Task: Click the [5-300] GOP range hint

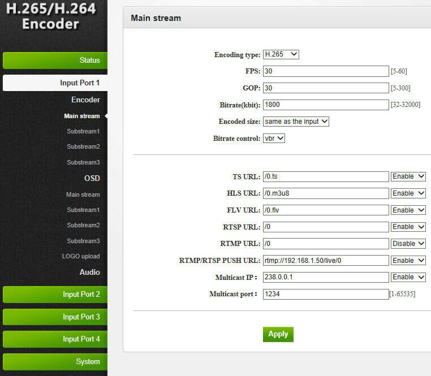Action: [400, 88]
